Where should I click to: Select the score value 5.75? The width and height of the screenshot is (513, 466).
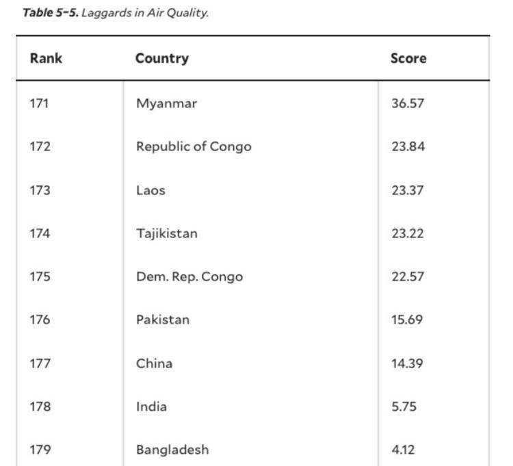point(404,406)
